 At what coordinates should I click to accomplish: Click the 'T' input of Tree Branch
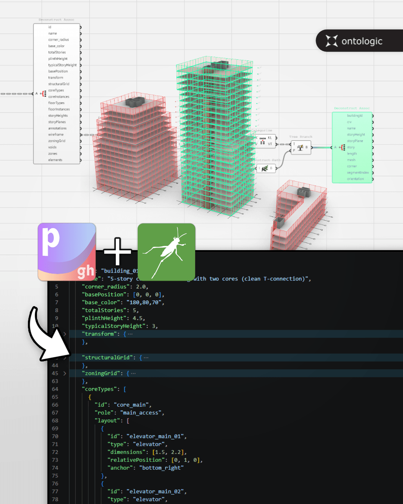pos(294,144)
